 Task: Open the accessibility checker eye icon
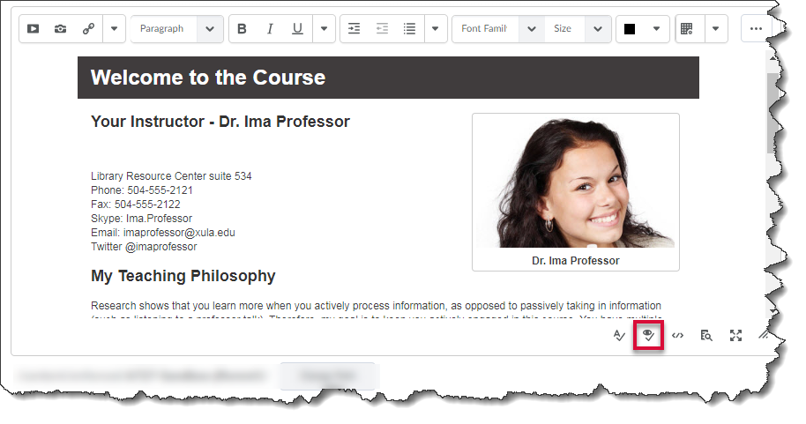pos(649,335)
